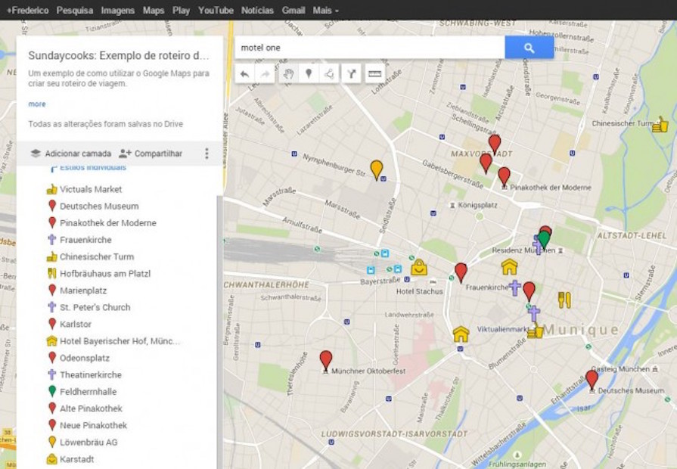
Task: Select the add marker tool
Action: tap(309, 74)
